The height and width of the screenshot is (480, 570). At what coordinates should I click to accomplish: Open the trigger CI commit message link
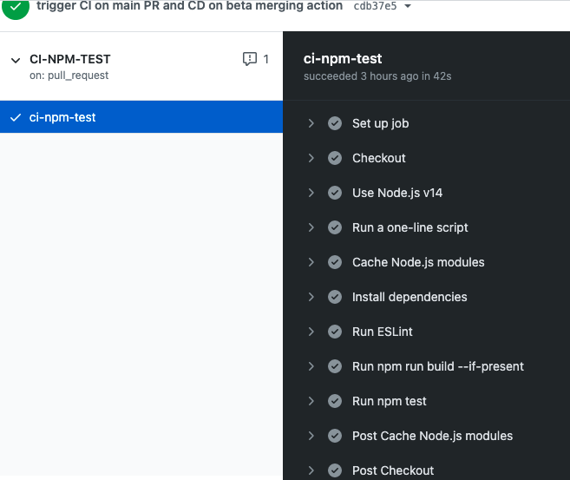(189, 6)
